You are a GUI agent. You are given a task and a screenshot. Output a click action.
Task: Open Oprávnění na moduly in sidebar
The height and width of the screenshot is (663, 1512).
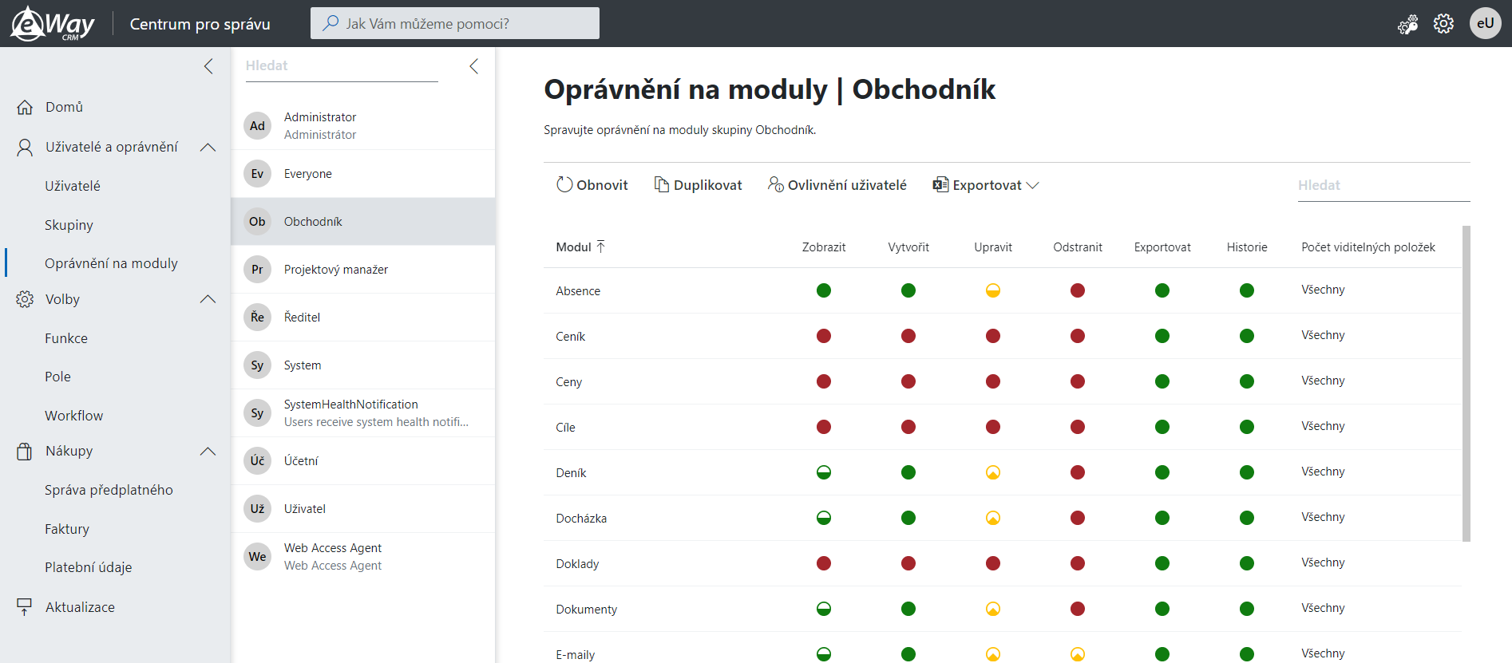[x=111, y=263]
